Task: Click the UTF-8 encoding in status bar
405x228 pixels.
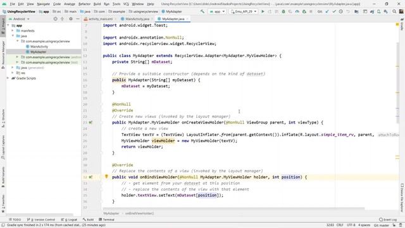Action: coord(351,225)
